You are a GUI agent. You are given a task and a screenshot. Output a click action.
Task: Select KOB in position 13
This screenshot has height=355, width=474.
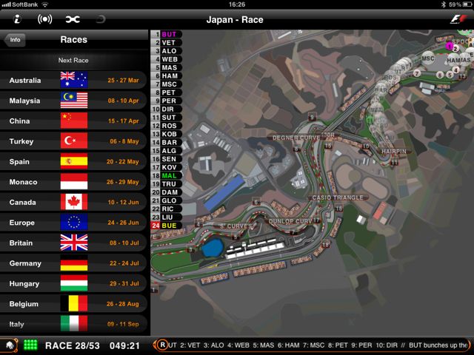coord(166,134)
